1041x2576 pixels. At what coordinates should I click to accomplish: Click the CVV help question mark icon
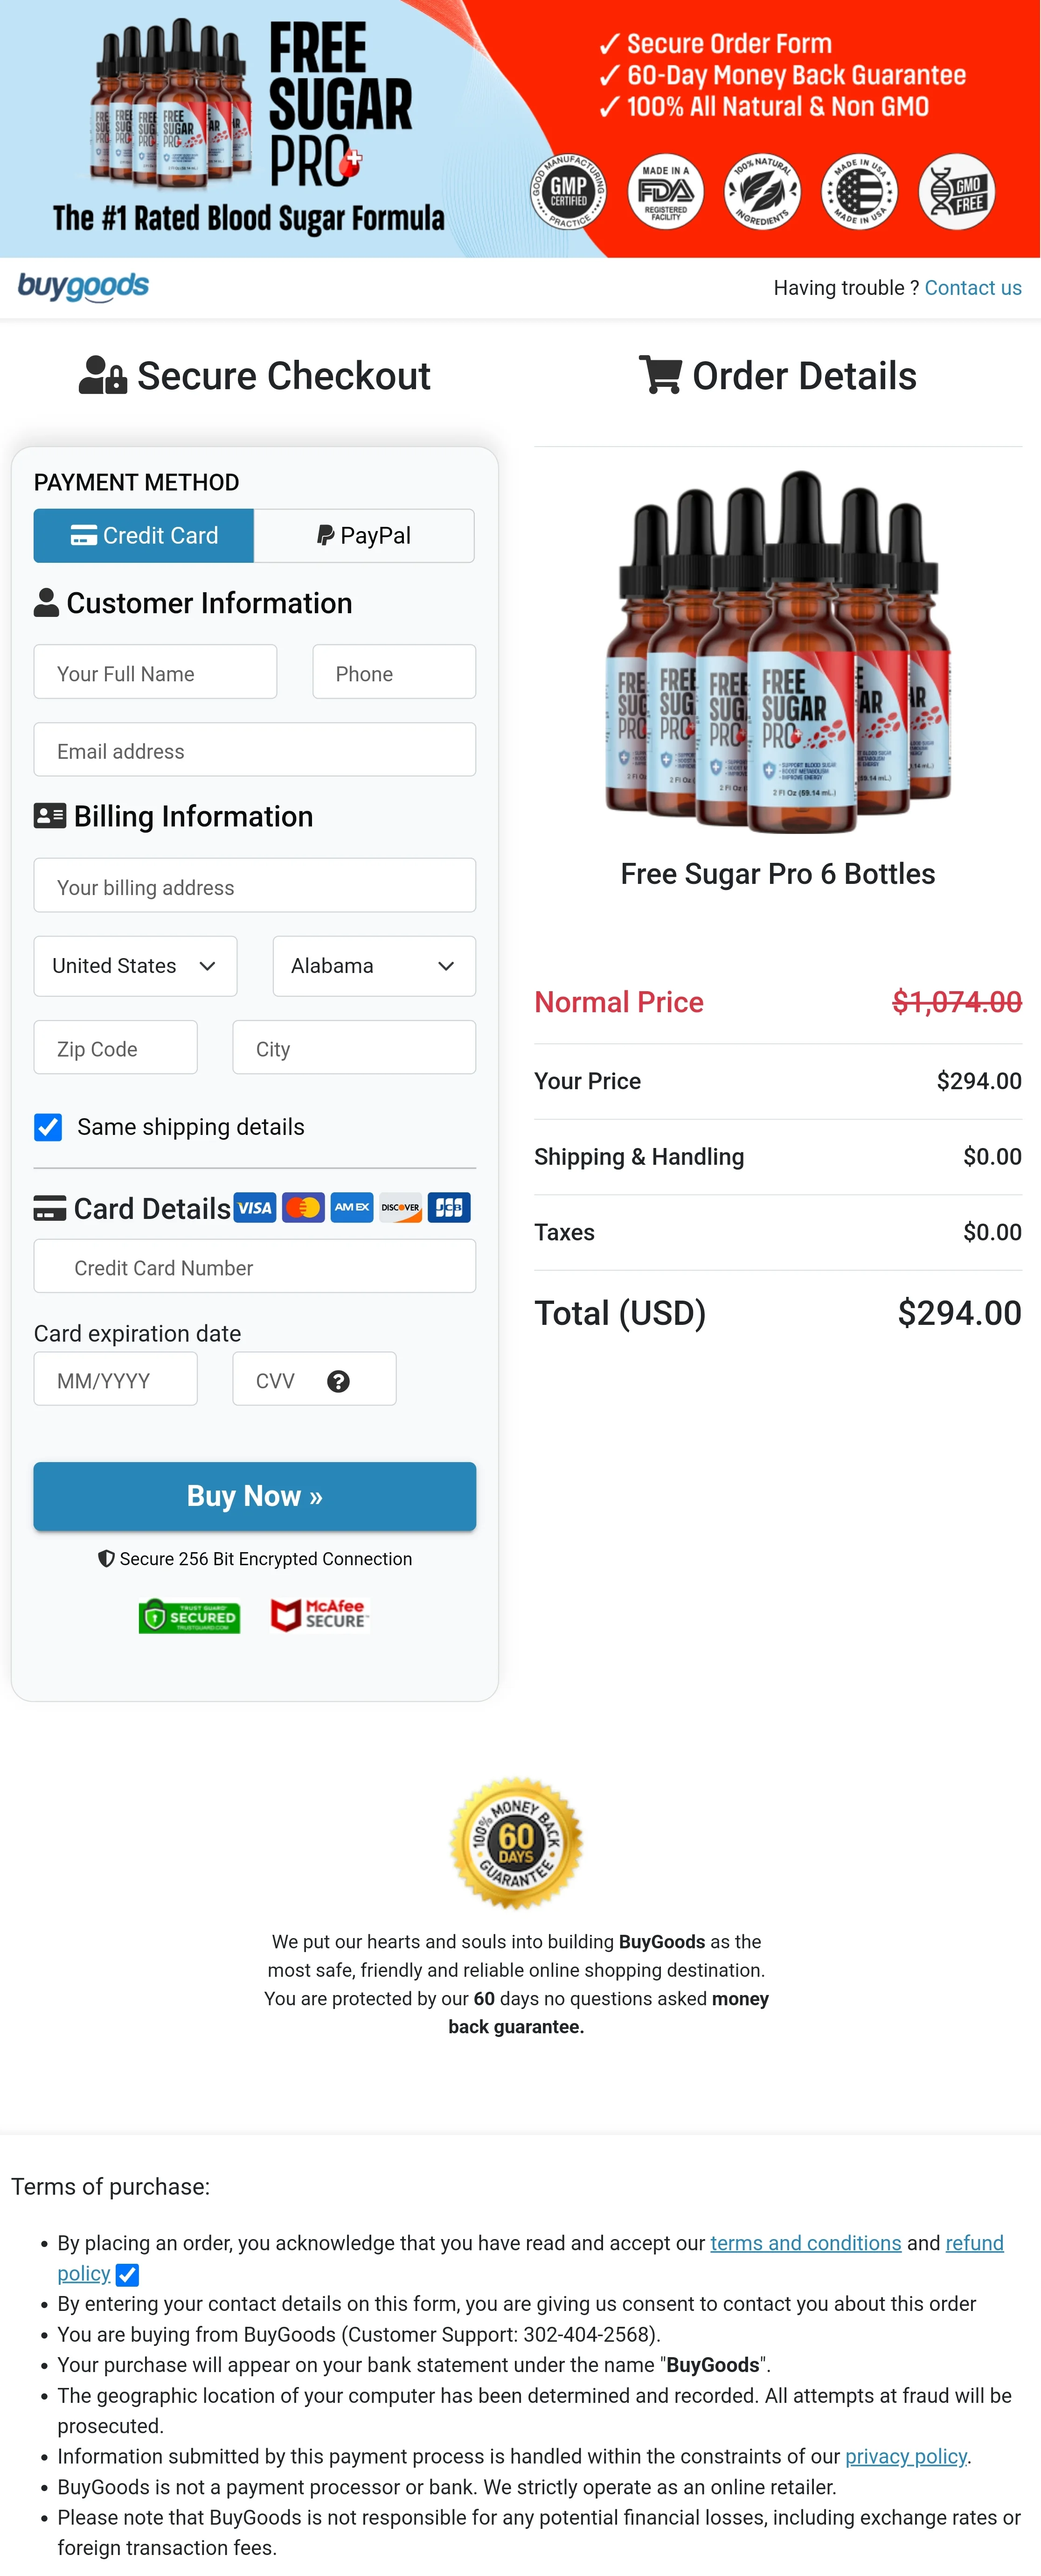tap(339, 1381)
